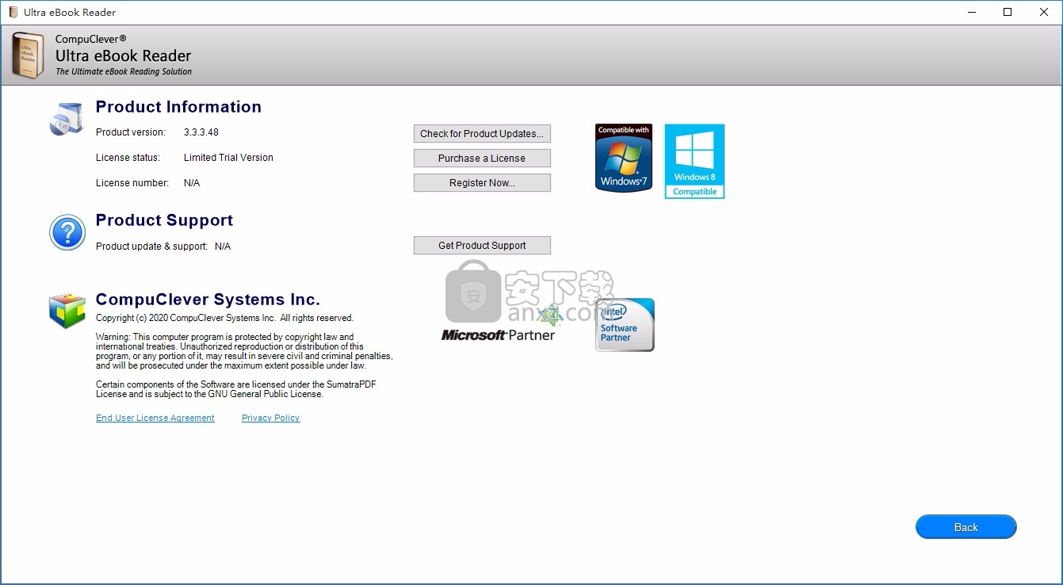Viewport: 1063px width, 585px height.
Task: Go Back using the blue button
Action: pyautogui.click(x=965, y=527)
